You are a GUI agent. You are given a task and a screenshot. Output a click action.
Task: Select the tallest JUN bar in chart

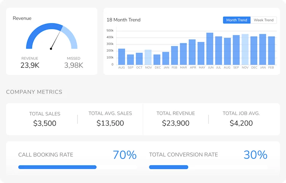pyautogui.click(x=210, y=49)
